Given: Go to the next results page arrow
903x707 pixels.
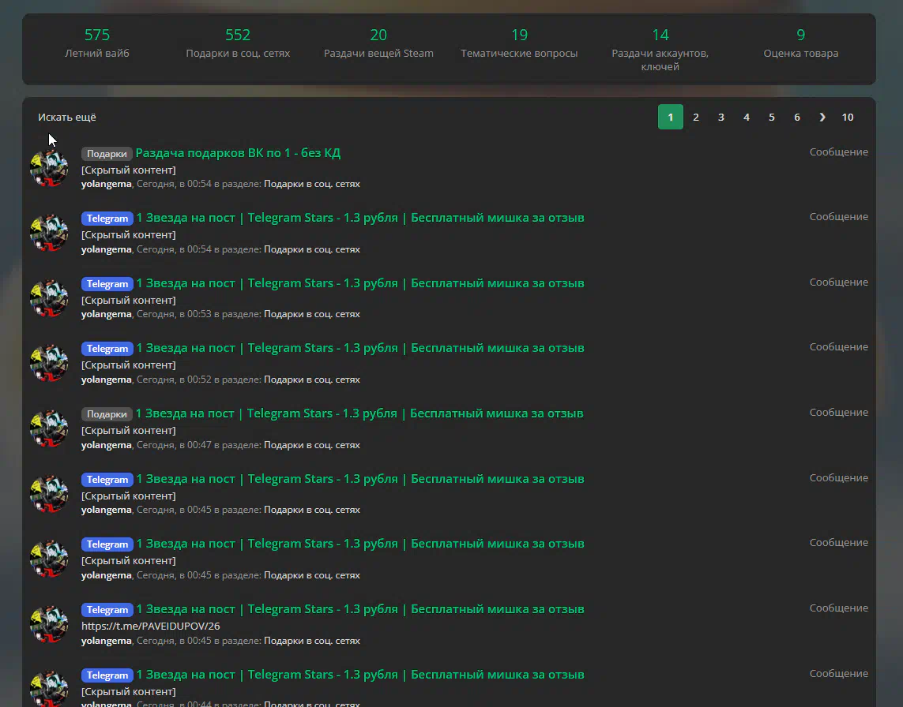Looking at the screenshot, I should (822, 118).
